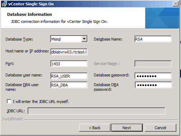Click the JDBC URL text box
This screenshot has width=181, height=136.
pyautogui.click(x=97, y=111)
